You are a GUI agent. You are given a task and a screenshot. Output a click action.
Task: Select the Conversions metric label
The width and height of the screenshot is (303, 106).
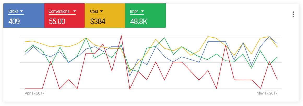pos(59,11)
